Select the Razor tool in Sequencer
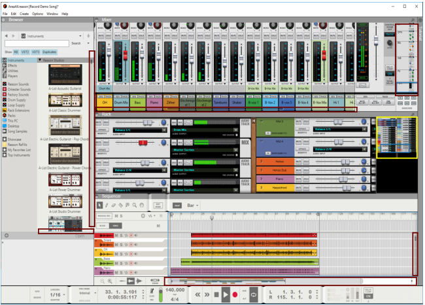 [120, 206]
